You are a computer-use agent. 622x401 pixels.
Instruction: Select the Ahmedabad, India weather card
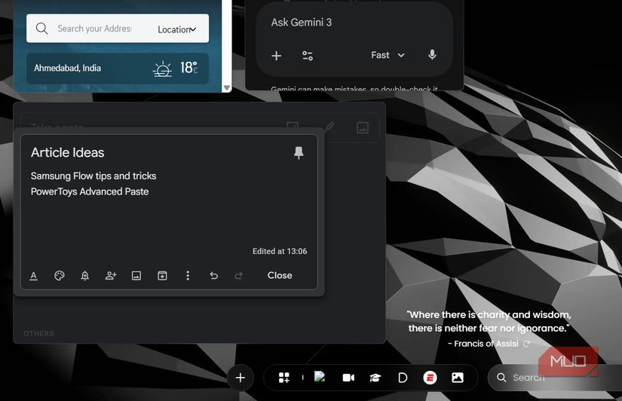(x=118, y=69)
